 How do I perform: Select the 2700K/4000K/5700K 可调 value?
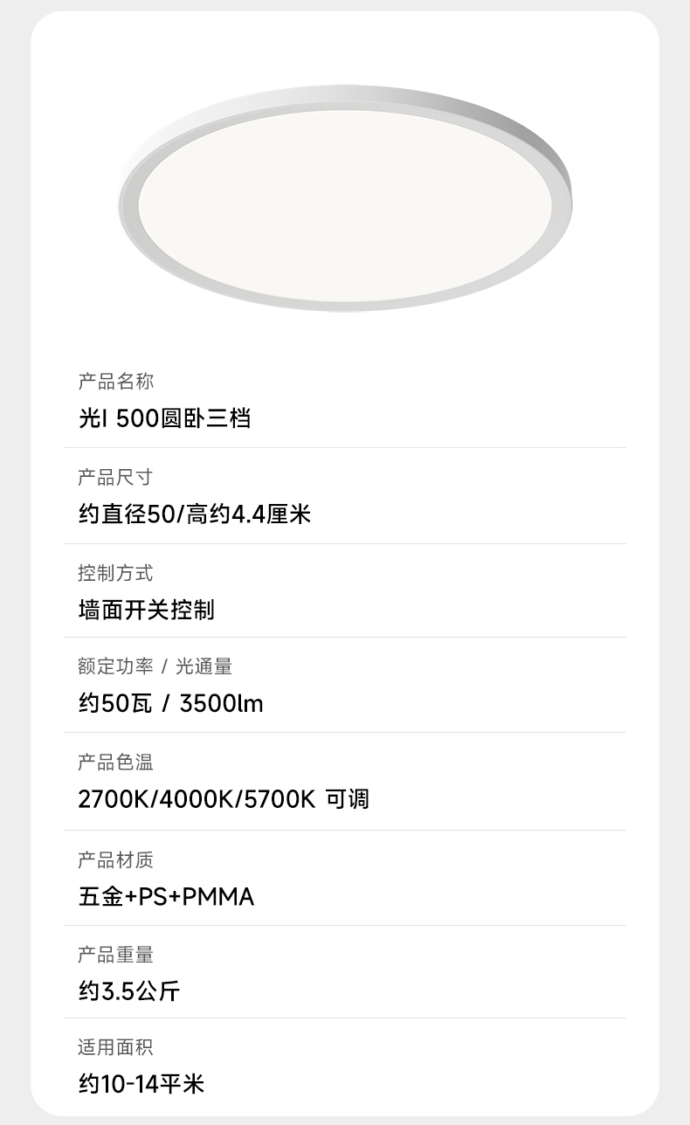point(224,799)
